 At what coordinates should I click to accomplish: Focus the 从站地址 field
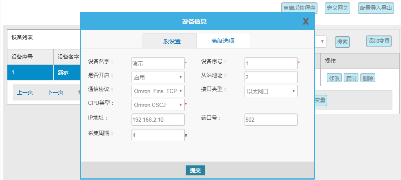tap(271, 77)
